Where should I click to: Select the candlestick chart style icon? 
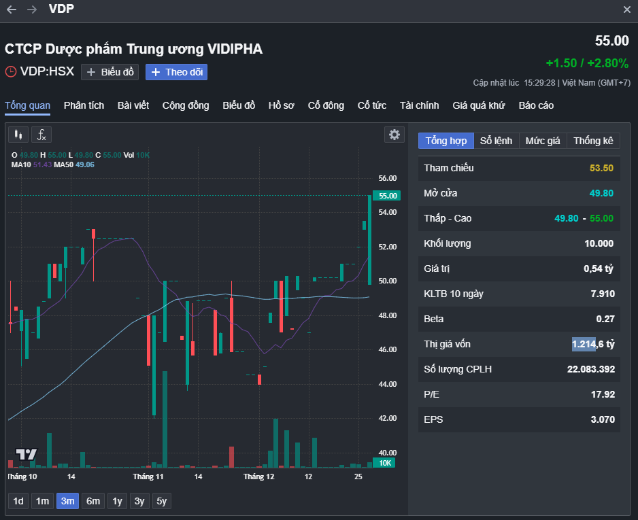point(18,134)
